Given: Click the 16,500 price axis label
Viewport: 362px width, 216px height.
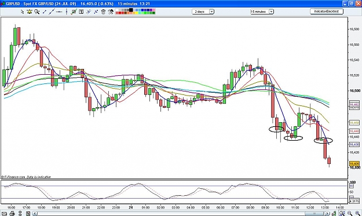Looking at the screenshot, I should 354,91.
